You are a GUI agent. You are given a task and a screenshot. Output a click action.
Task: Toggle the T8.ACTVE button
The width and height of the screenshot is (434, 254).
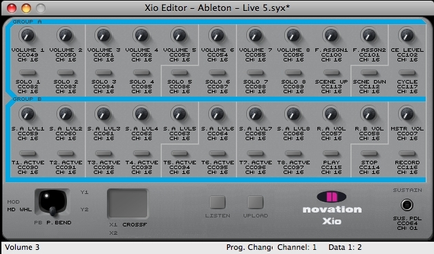pos(293,153)
